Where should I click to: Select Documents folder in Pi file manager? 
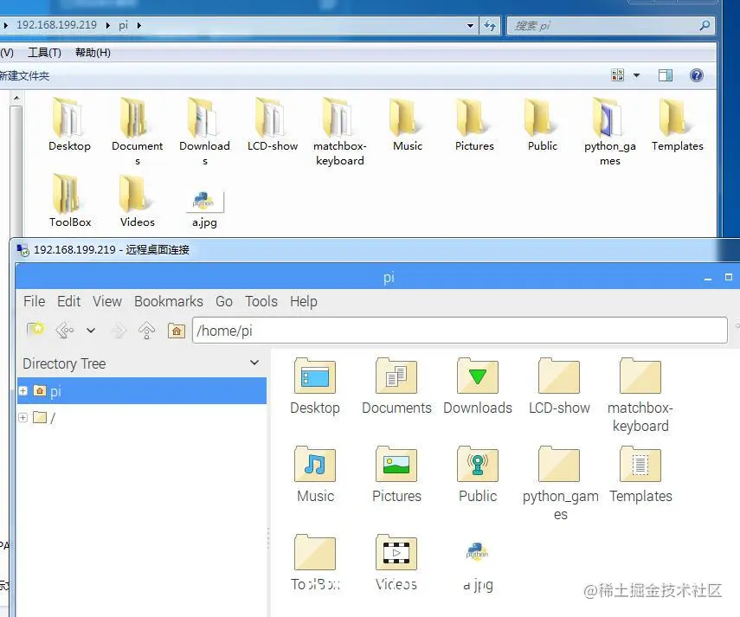396,386
